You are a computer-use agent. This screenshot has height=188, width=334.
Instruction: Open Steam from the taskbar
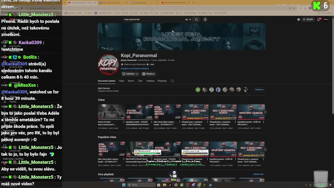pos(210,185)
